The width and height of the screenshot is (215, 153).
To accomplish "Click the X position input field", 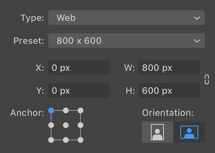I will pos(79,67).
